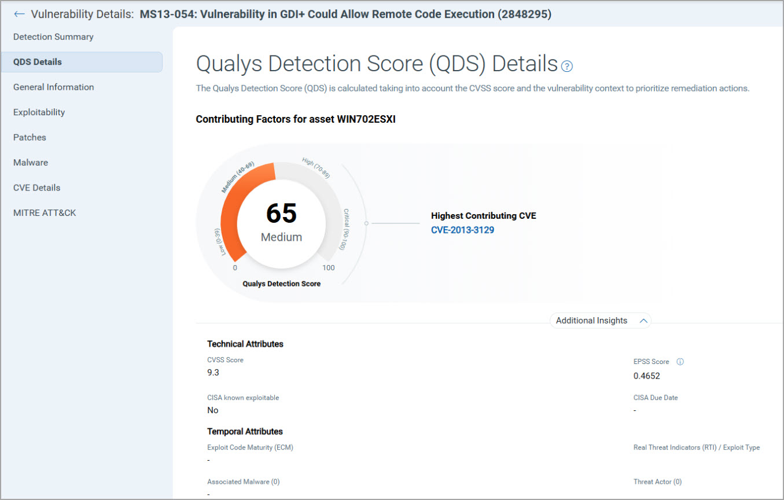Click the Threat Actor (0) label
784x500 pixels.
click(658, 481)
